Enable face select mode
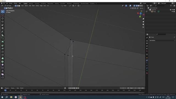The image size is (176, 99). (x=19, y=5)
